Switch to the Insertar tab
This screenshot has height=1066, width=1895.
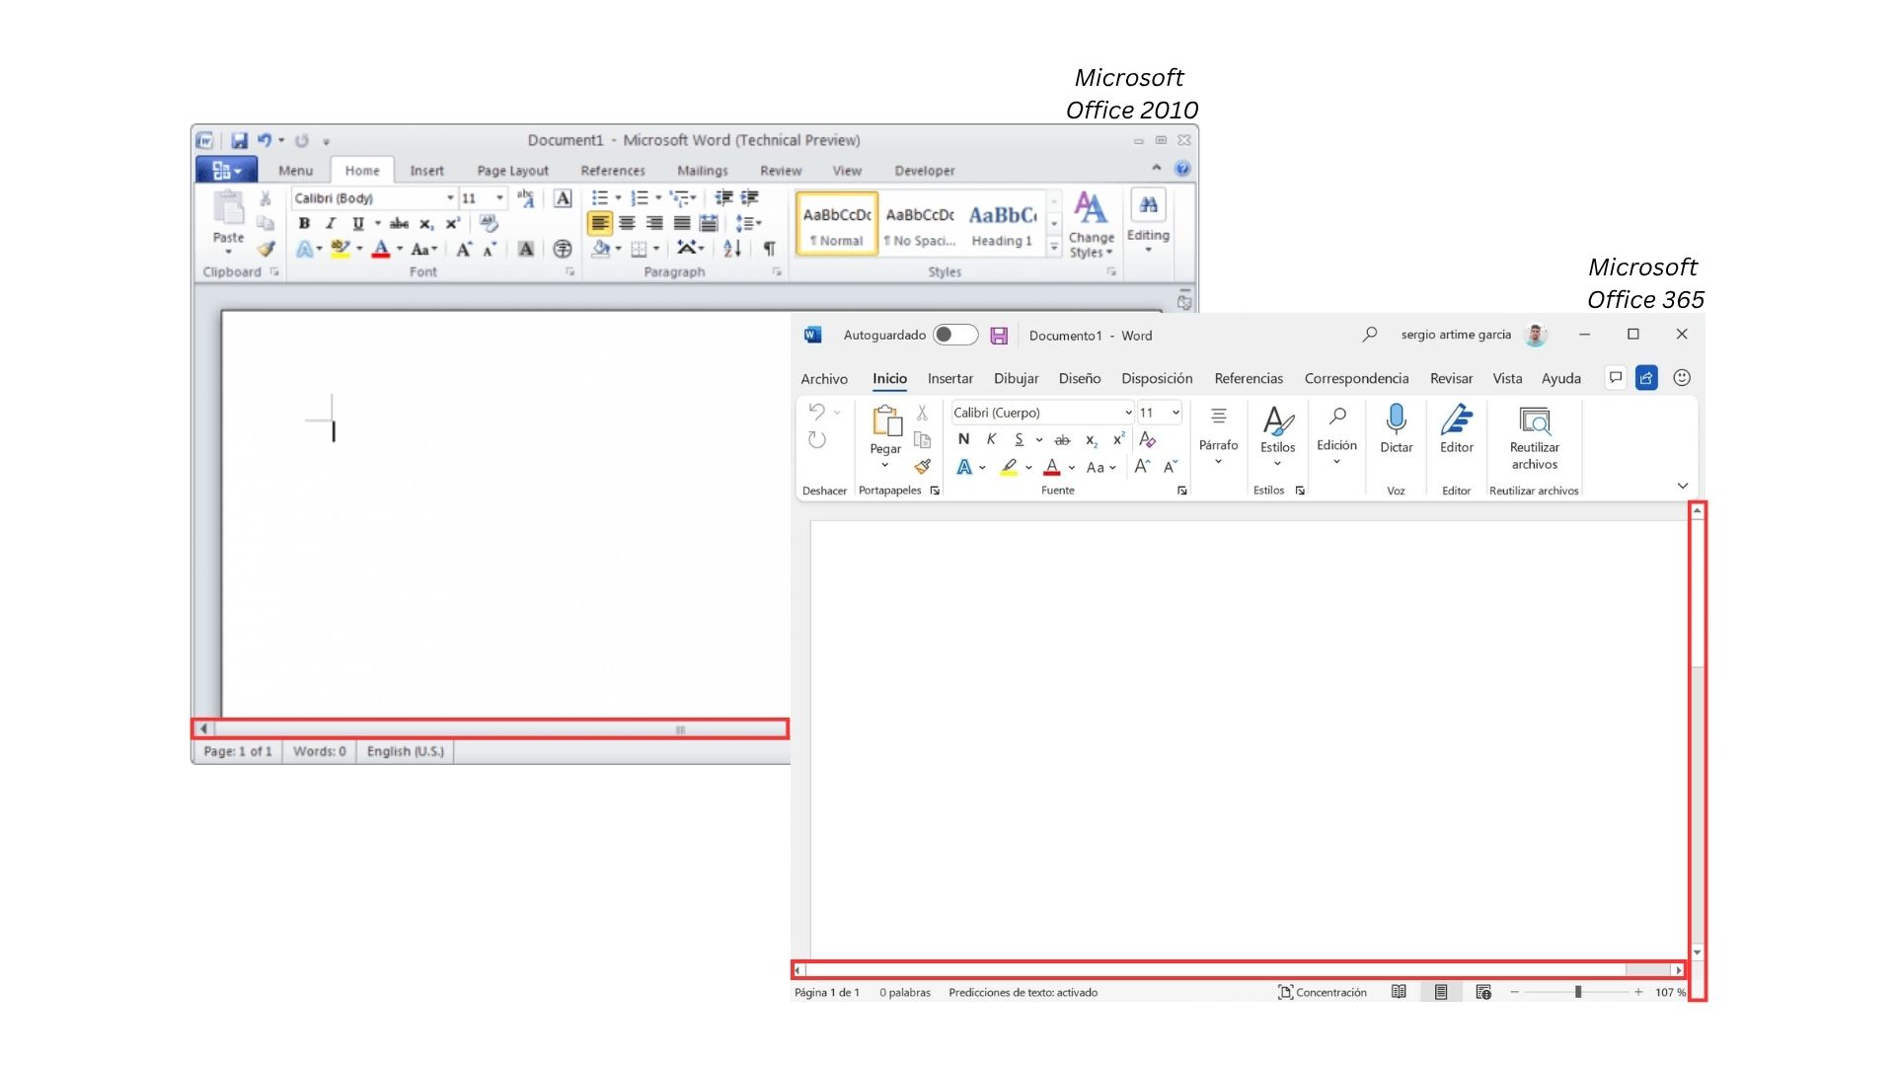949,379
